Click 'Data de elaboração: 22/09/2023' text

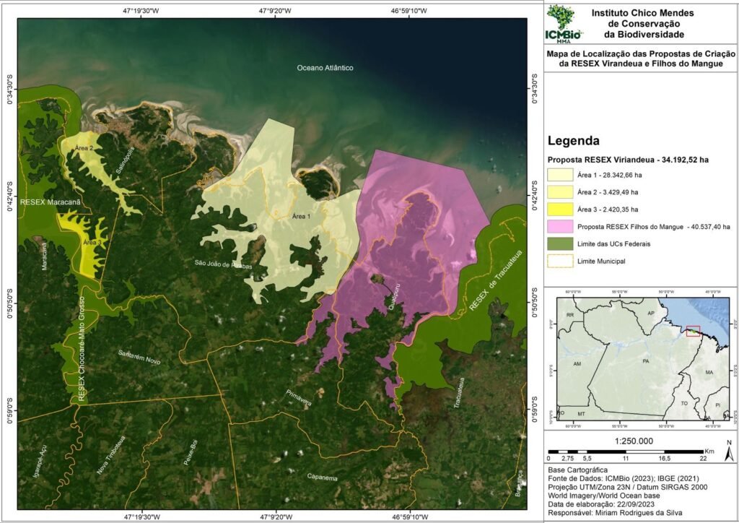click(601, 504)
